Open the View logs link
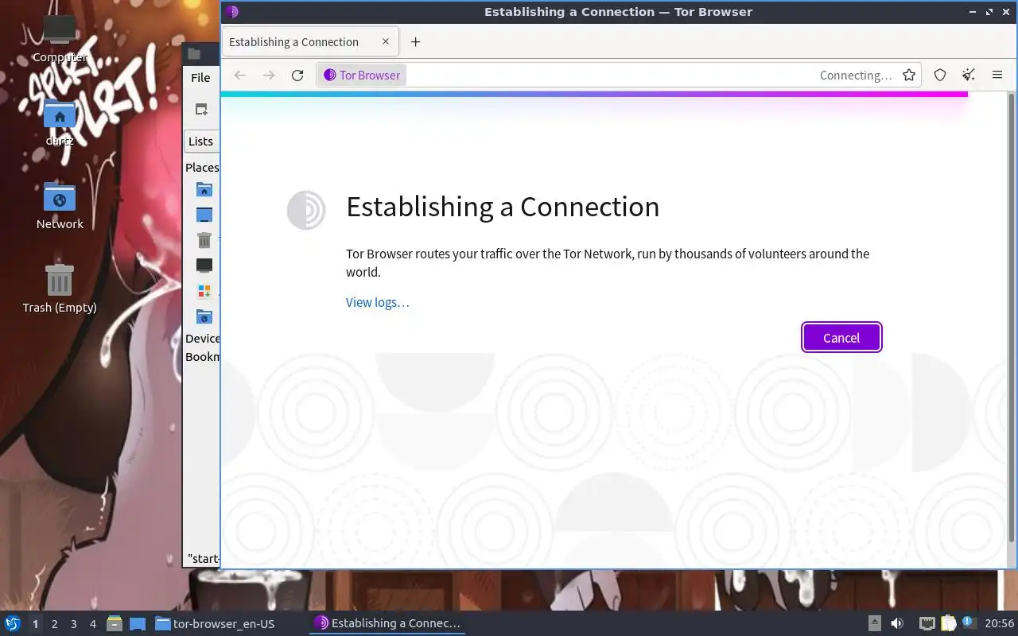This screenshot has width=1018, height=636. tap(378, 302)
